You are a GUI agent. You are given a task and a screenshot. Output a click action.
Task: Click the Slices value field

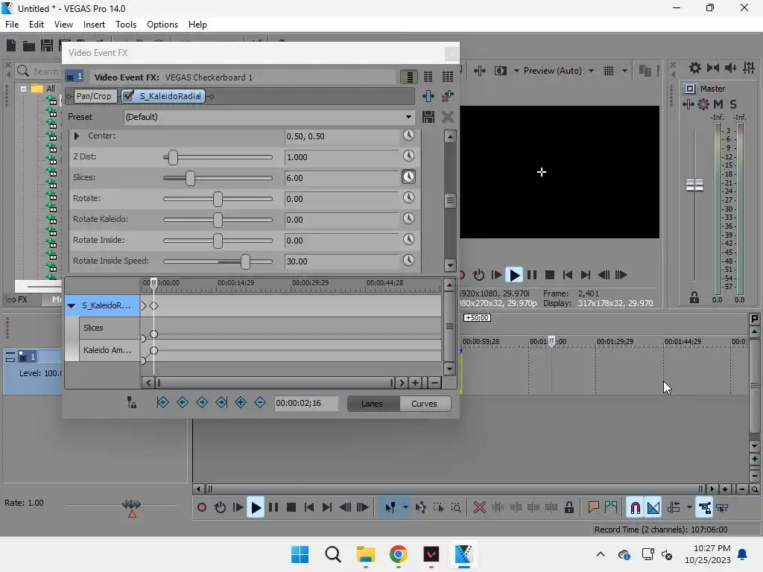pos(341,178)
